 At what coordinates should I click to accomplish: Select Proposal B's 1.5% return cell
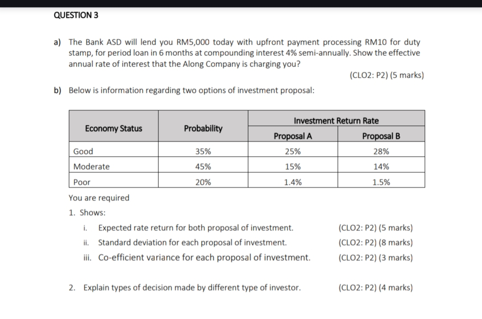[x=381, y=182]
